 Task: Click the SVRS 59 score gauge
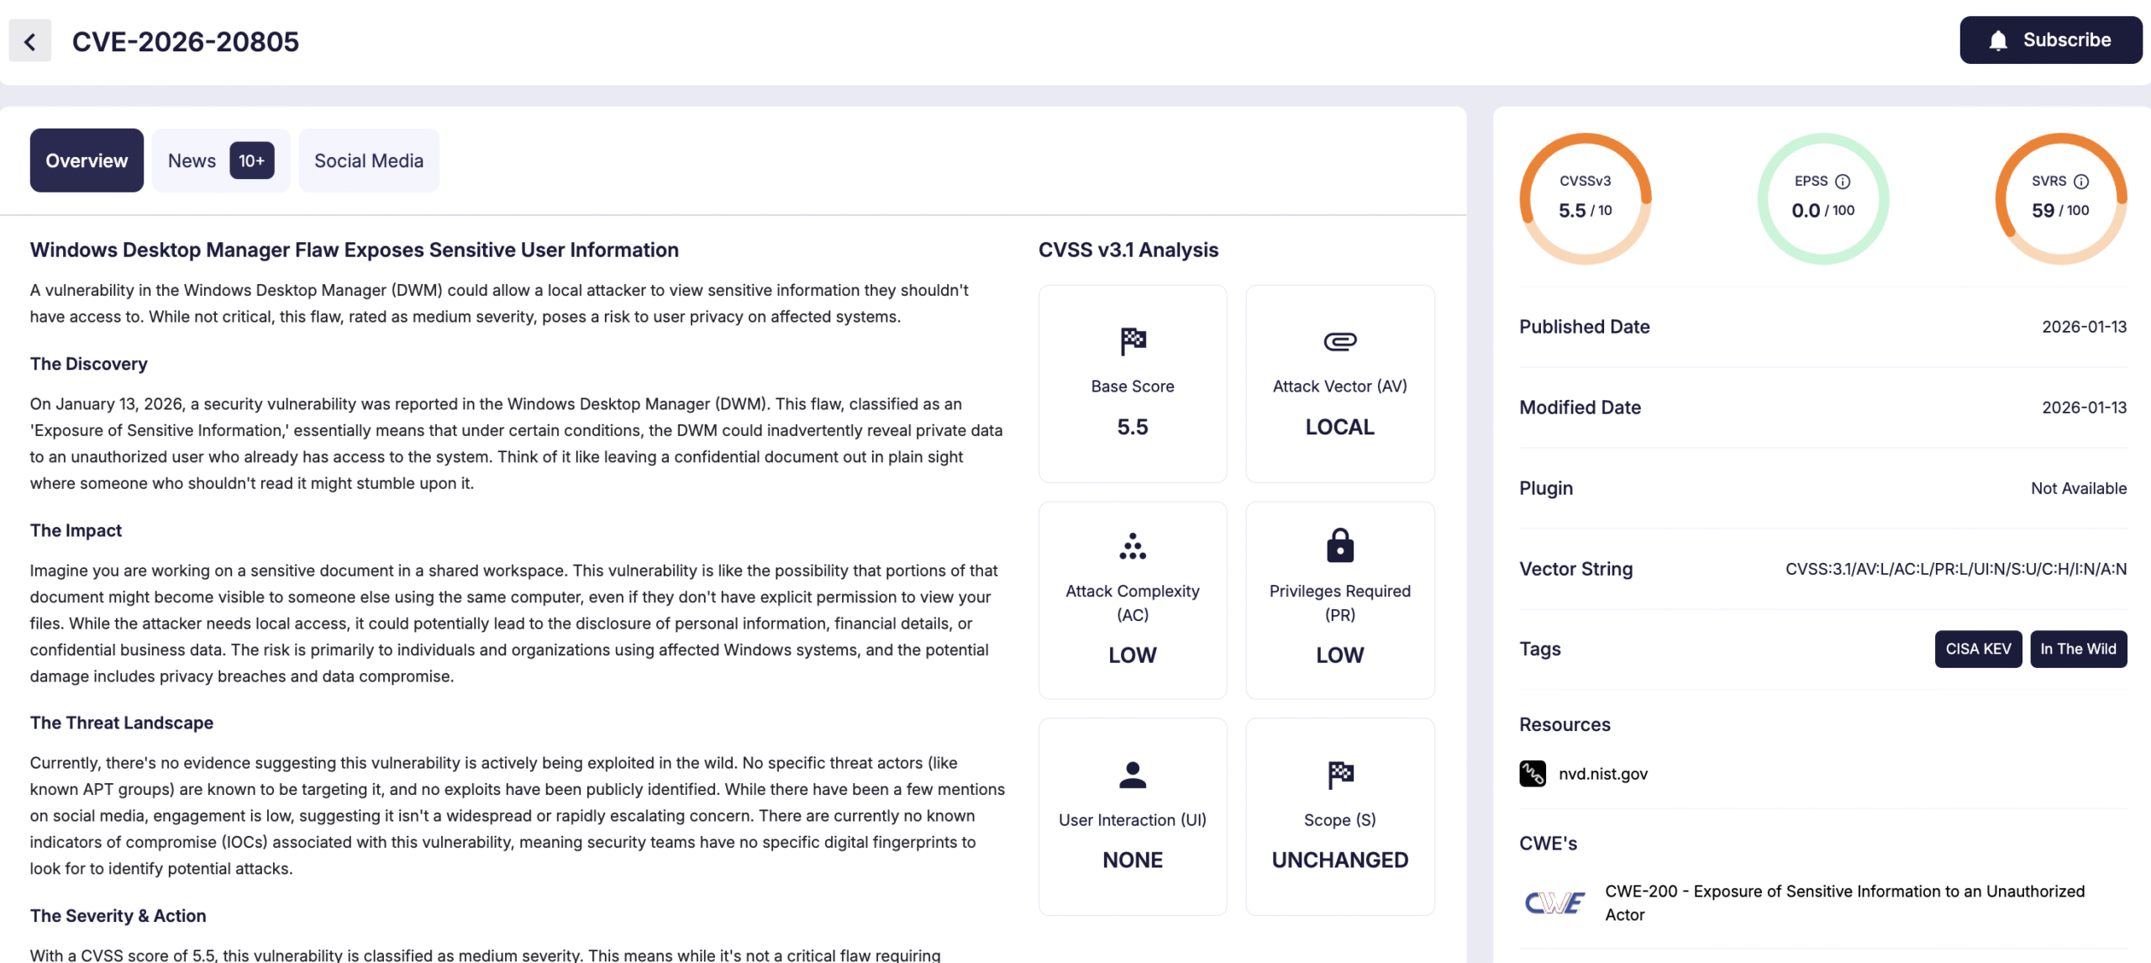point(2061,198)
